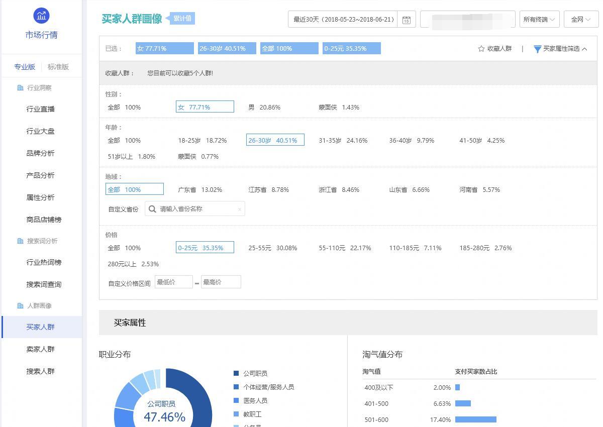
Task: Deselect the 26-30岁 age filter
Action: coord(275,140)
